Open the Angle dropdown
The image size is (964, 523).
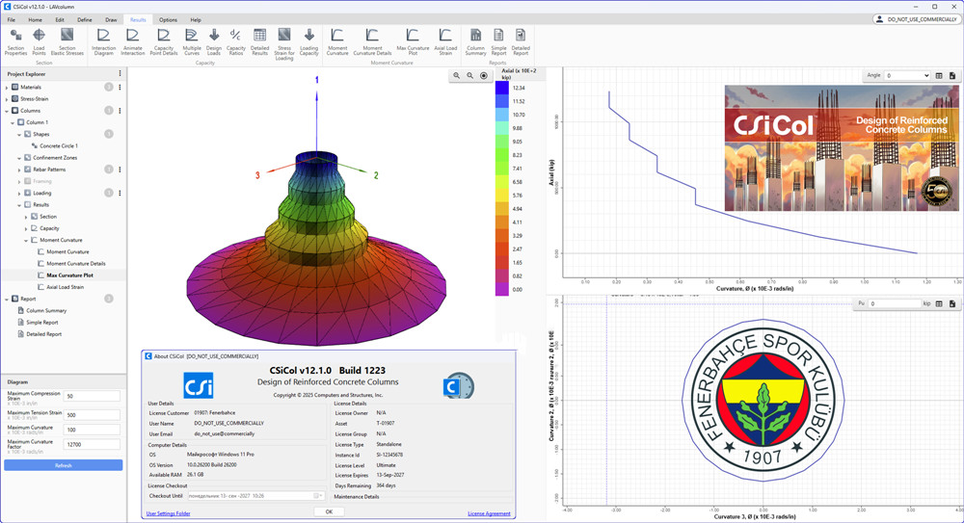[x=907, y=75]
